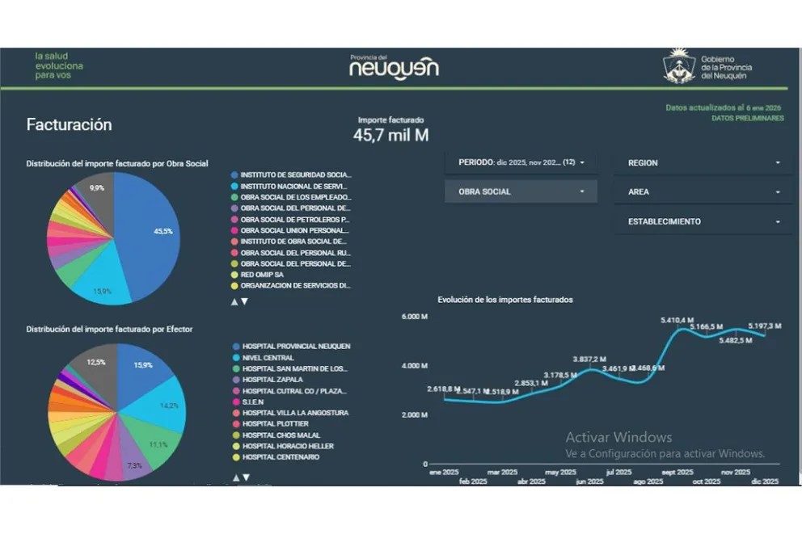Select Nivel Central legend marker

coord(234,358)
